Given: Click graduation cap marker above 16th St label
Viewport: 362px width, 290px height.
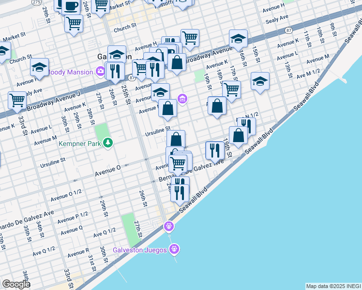Looking at the screenshot, I should (x=238, y=39).
